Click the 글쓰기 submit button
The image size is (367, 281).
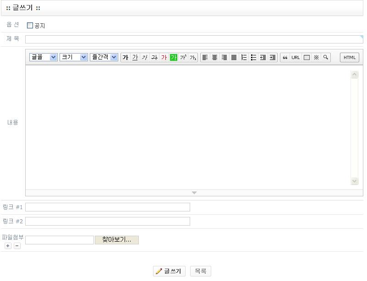click(169, 271)
